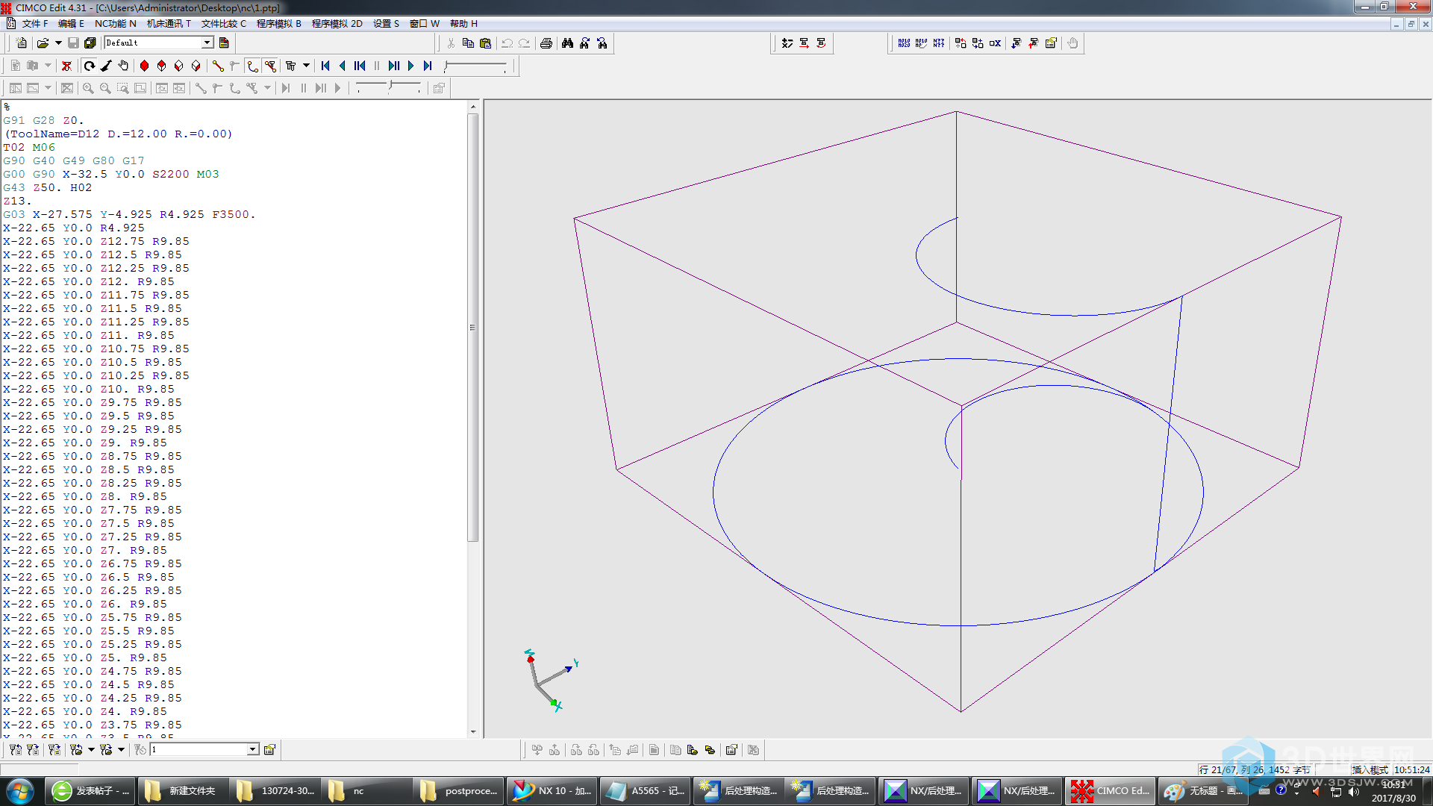Save all open files
The height and width of the screenshot is (806, 1433).
tap(90, 43)
